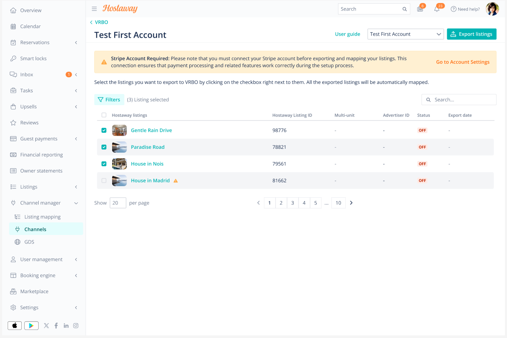
Task: Uncheck the House in Nois checkbox
Action: [x=104, y=164]
